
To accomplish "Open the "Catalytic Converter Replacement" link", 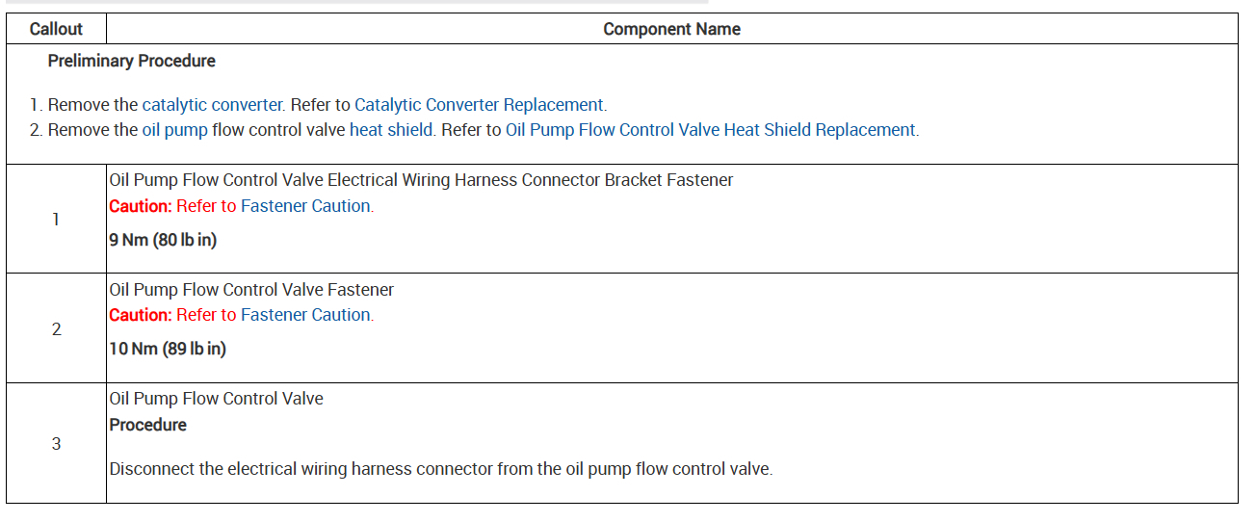I will pos(479,105).
